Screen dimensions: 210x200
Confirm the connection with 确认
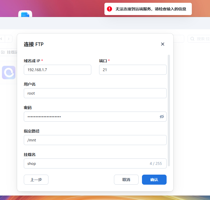tap(154, 180)
